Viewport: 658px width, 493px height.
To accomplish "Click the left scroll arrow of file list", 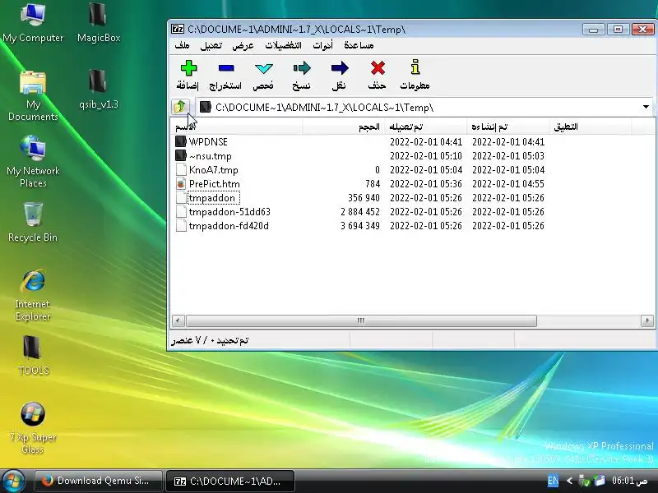I will pos(178,320).
